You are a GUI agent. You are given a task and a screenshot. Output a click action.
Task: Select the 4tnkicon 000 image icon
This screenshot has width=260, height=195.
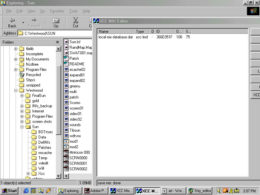(66, 152)
